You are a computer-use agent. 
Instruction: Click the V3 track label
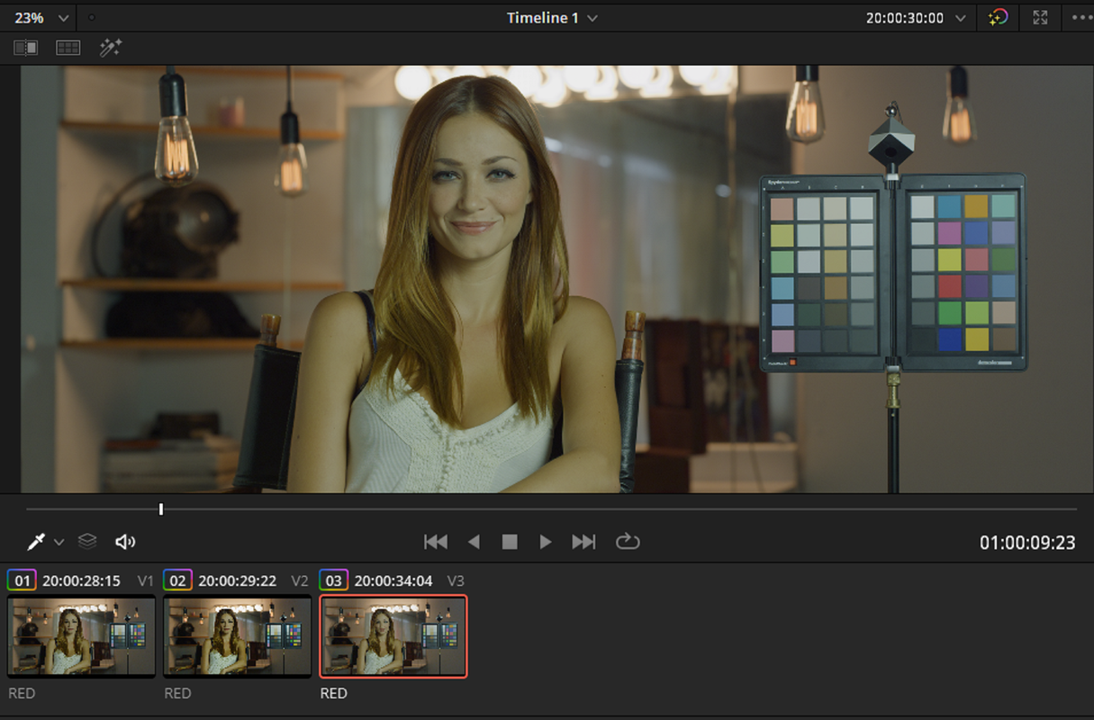pyautogui.click(x=456, y=580)
